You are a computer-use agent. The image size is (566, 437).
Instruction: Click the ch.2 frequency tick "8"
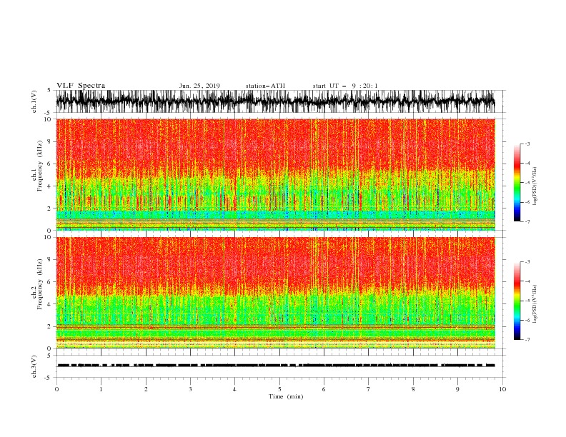tap(50, 260)
